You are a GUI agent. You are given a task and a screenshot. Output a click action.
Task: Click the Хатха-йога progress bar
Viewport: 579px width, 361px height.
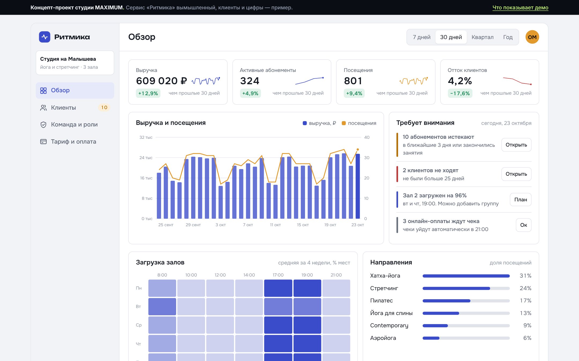[x=466, y=276]
